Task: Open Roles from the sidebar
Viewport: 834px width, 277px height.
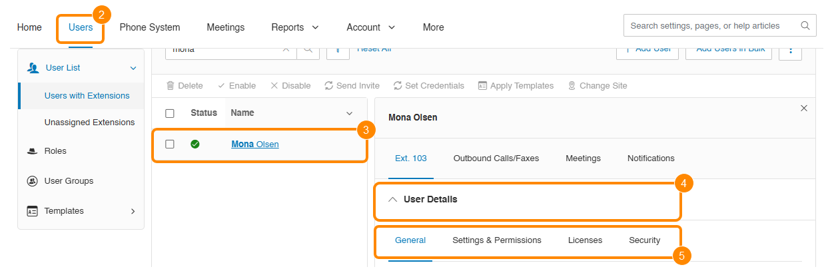Action: [x=55, y=151]
